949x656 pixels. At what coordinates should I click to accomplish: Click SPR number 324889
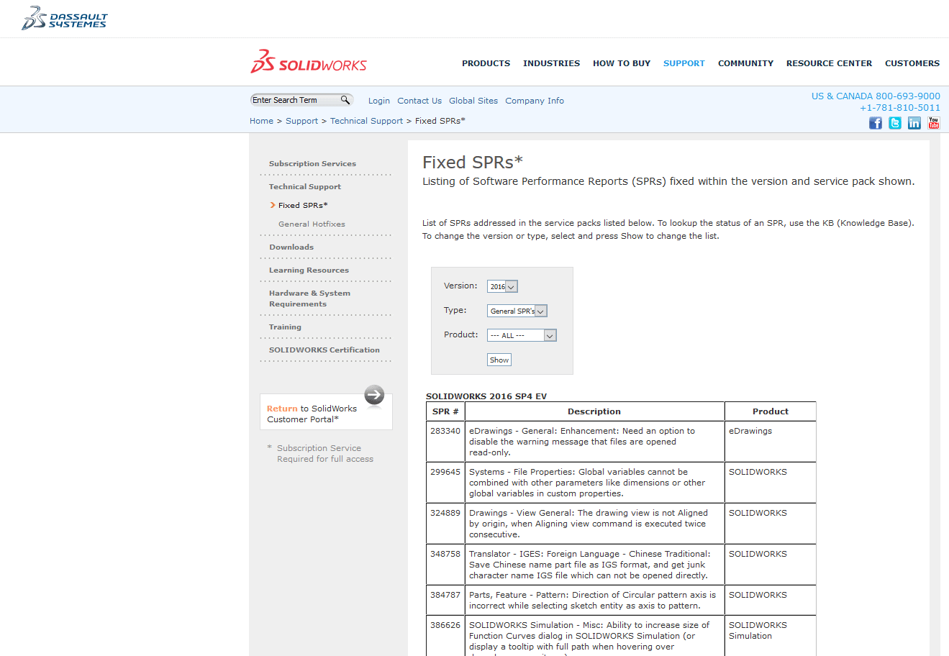click(x=445, y=513)
